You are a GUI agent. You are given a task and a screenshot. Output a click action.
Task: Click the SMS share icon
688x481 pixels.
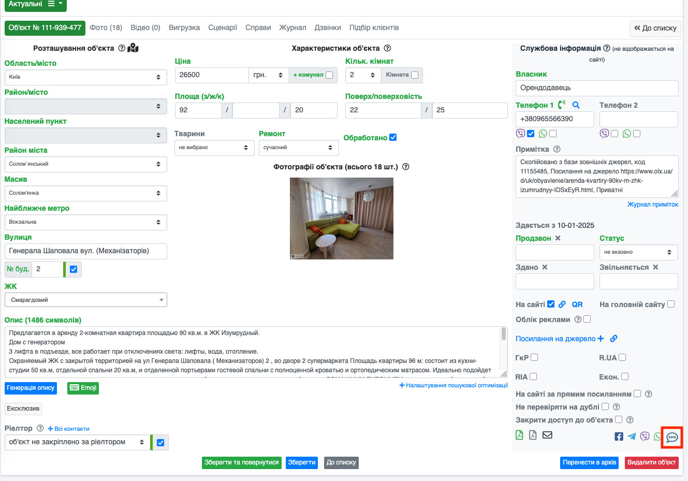[672, 437]
